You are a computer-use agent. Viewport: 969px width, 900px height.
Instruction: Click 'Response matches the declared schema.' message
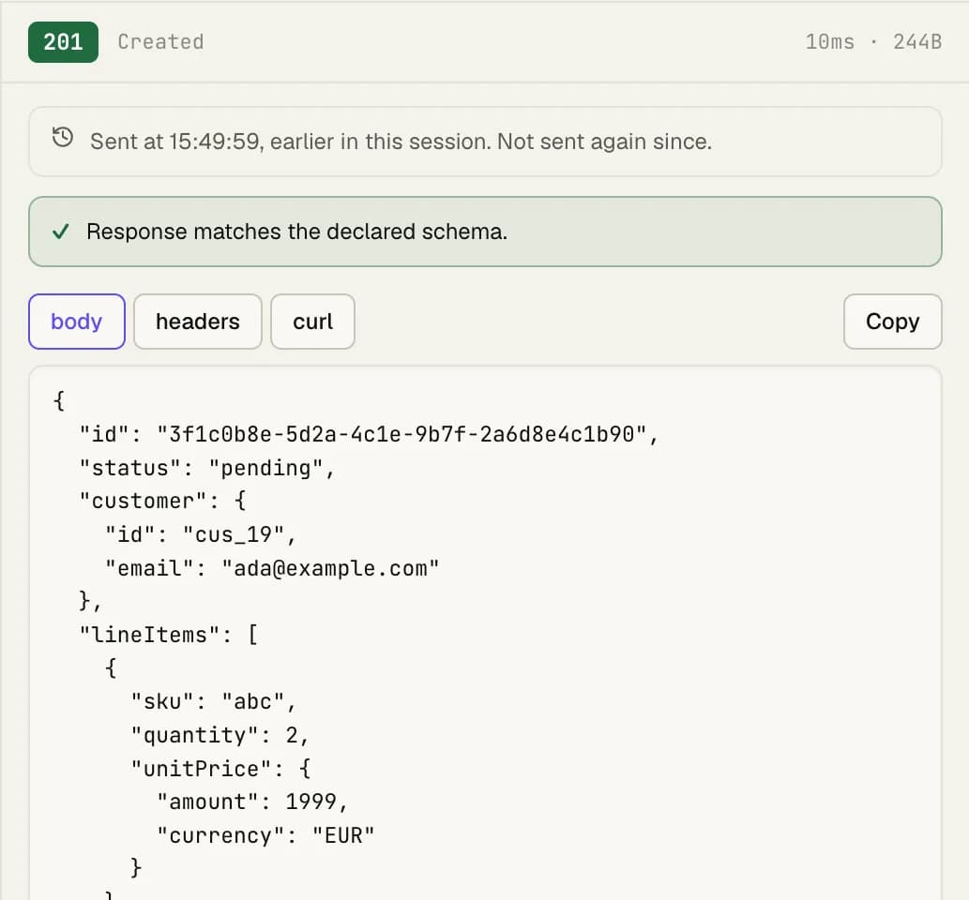(x=296, y=232)
